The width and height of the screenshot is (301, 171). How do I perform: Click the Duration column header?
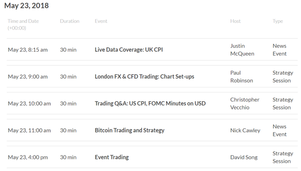(x=69, y=21)
